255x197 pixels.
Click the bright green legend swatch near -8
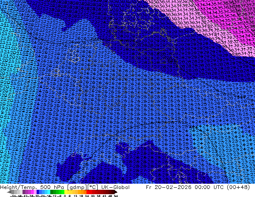[x=63, y=192]
